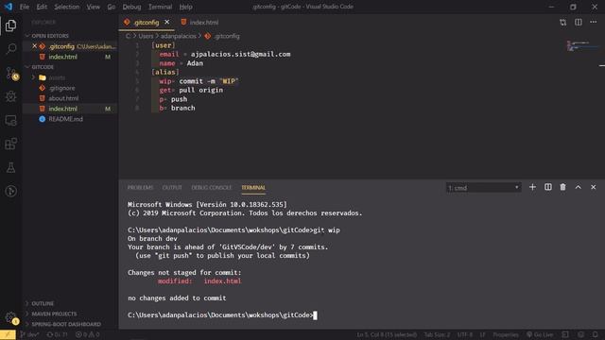Open the Search view in activity bar
This screenshot has width=605, height=340.
[x=10, y=49]
